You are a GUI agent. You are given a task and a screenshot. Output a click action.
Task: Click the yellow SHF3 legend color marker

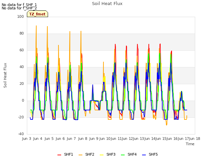point(101,155)
